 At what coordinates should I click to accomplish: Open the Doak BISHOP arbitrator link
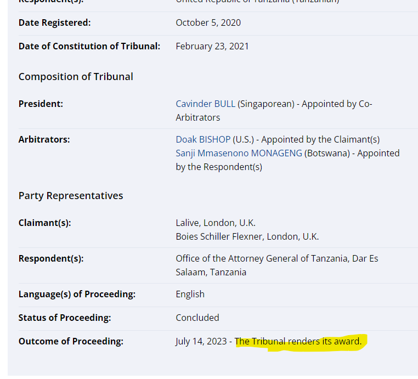(203, 139)
